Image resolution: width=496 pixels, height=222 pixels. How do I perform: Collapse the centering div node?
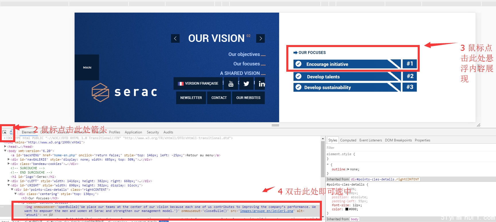click(15, 194)
